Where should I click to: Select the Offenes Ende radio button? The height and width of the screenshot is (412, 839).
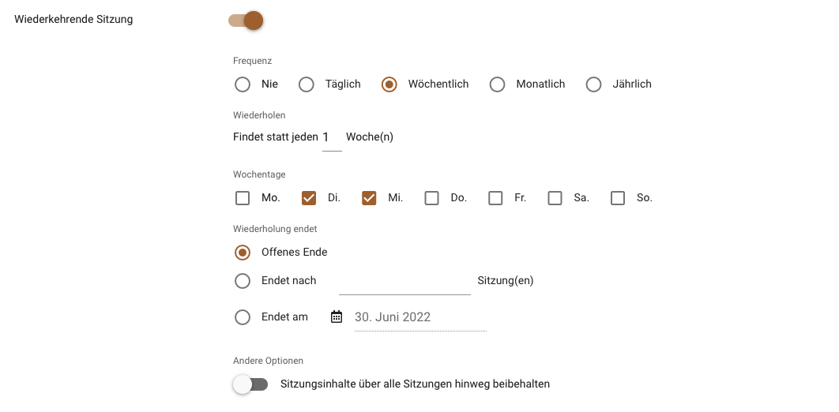(243, 253)
